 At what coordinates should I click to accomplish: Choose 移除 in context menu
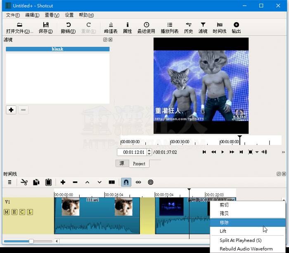248,223
